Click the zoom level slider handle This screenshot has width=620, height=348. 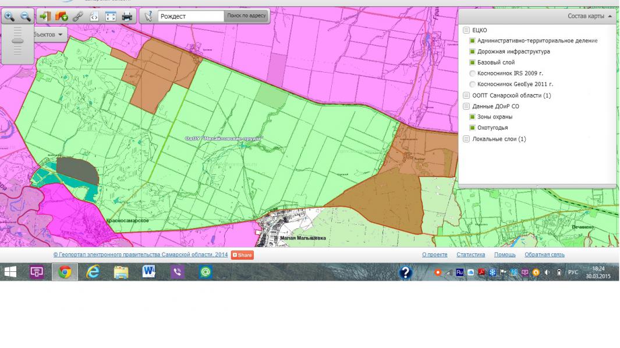17,41
